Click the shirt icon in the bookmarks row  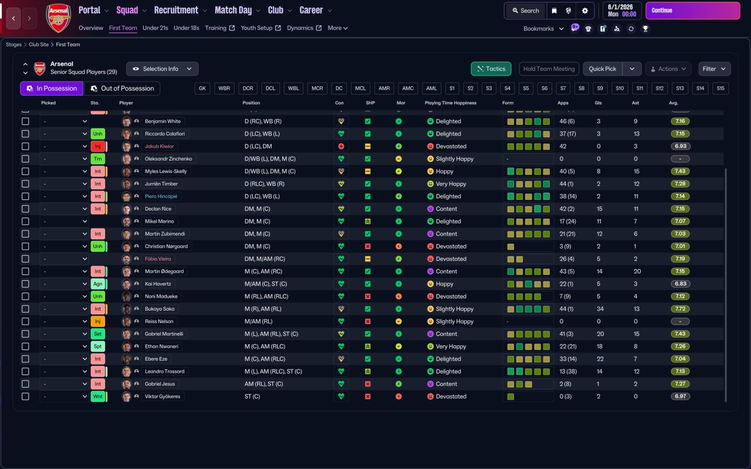coord(588,29)
